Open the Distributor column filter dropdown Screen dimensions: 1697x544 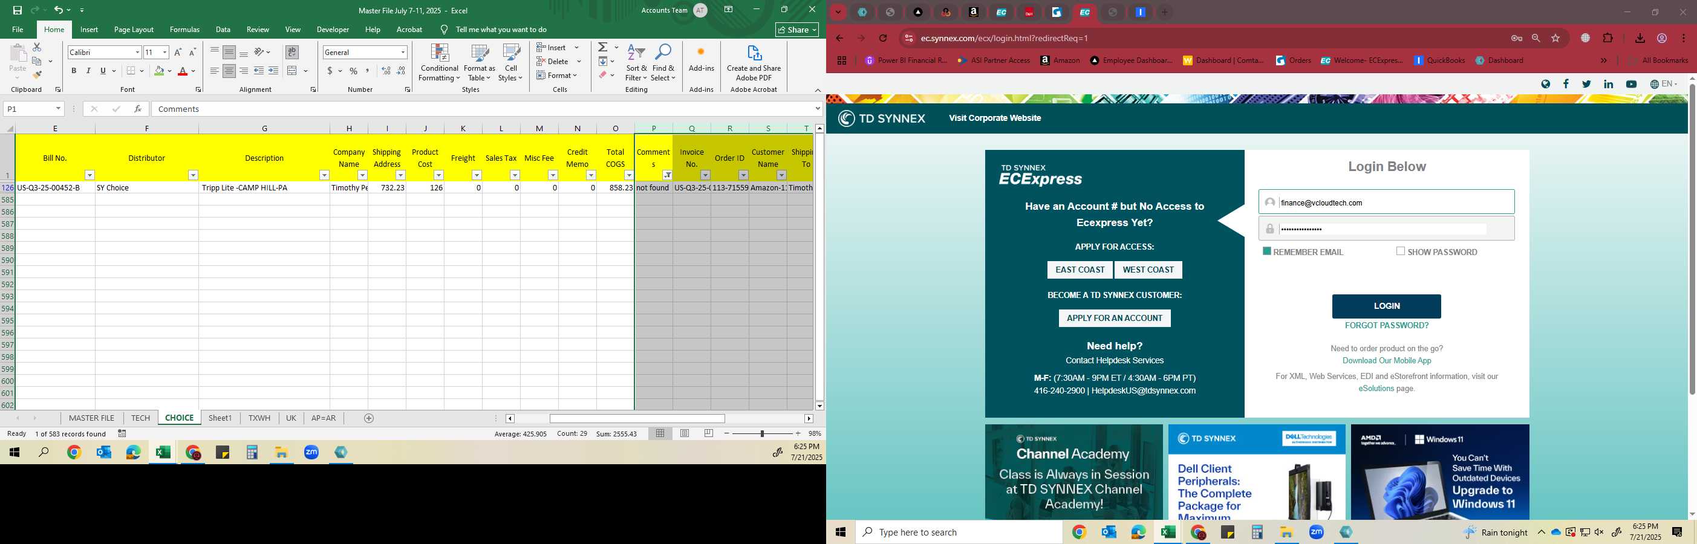point(193,175)
